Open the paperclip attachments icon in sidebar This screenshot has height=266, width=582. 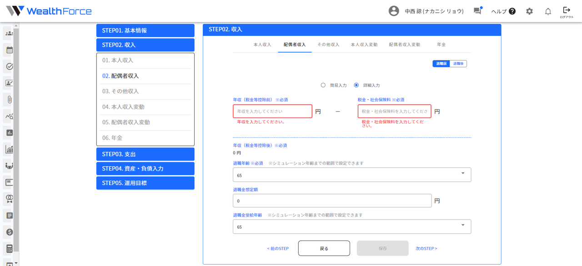[9, 100]
